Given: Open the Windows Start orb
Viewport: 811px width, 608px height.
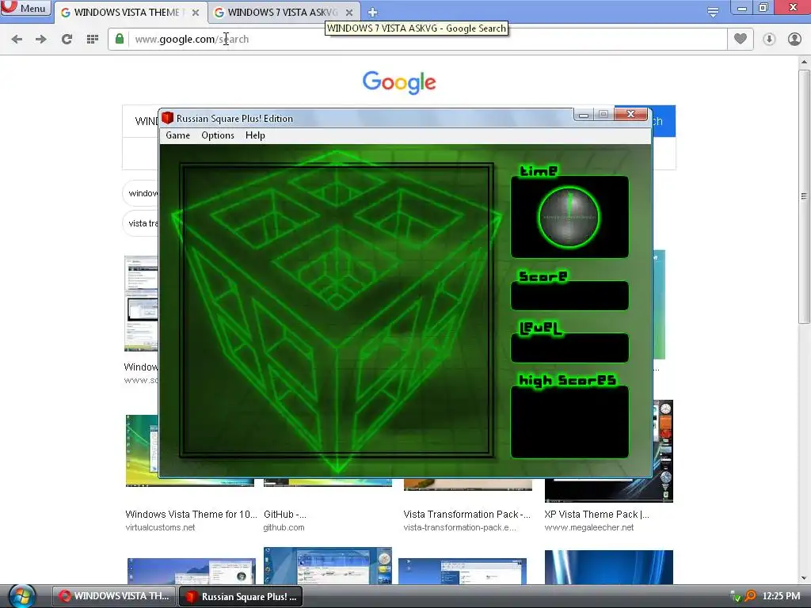Looking at the screenshot, I should pos(21,596).
